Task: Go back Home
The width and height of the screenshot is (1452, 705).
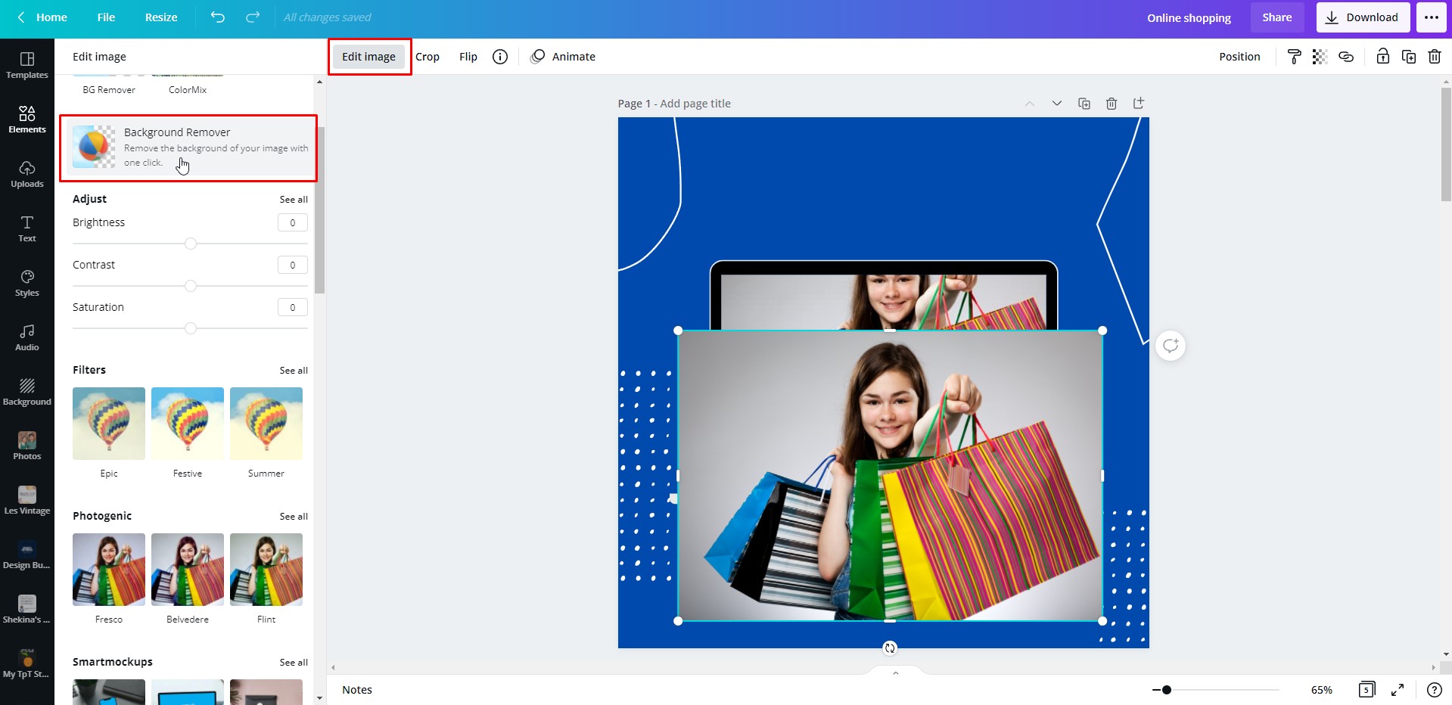Action: point(42,17)
